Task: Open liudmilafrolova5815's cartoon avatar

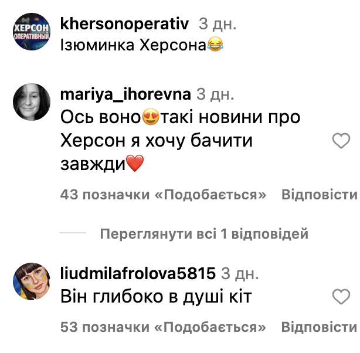Action: 32,281
